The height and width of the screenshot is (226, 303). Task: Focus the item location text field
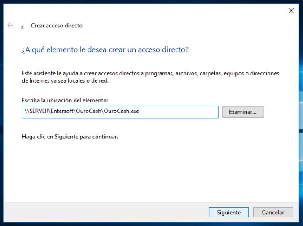120,112
